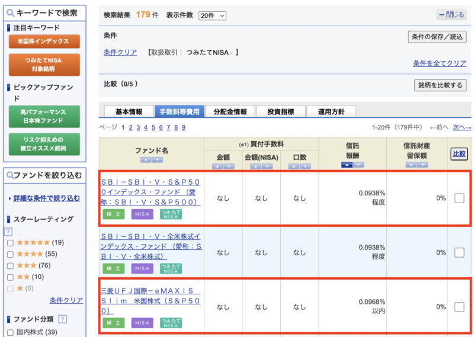Go to results page 3
474x337 pixels.
click(138, 127)
